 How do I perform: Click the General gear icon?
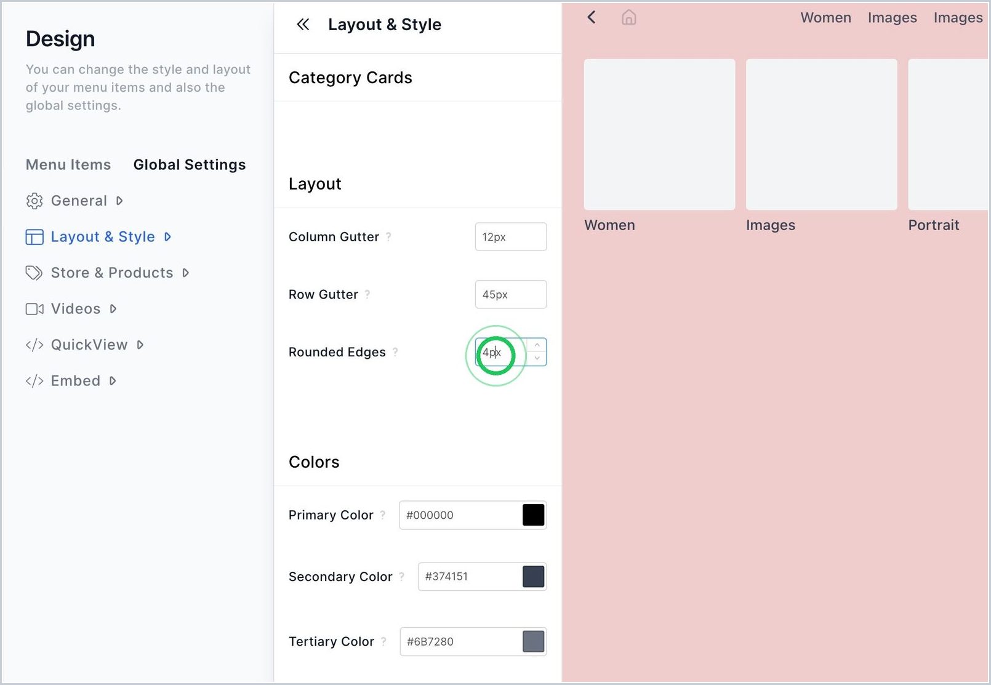(x=34, y=201)
